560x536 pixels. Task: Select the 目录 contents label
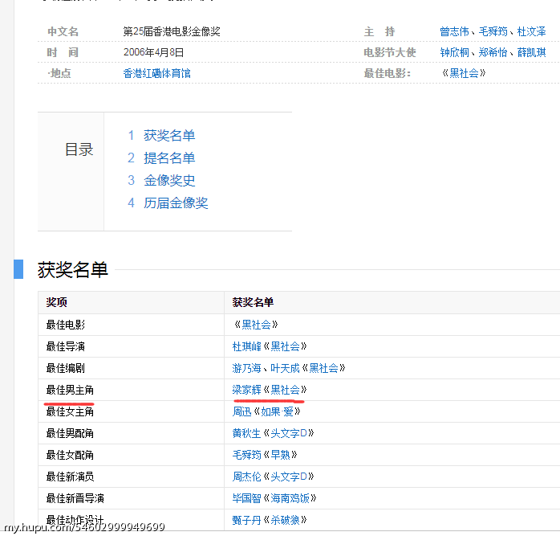[79, 149]
